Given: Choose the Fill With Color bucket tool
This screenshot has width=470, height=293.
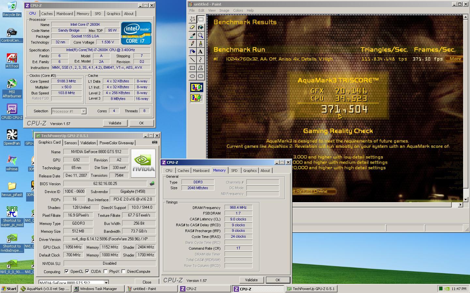Looking at the screenshot, I should tap(200, 27).
